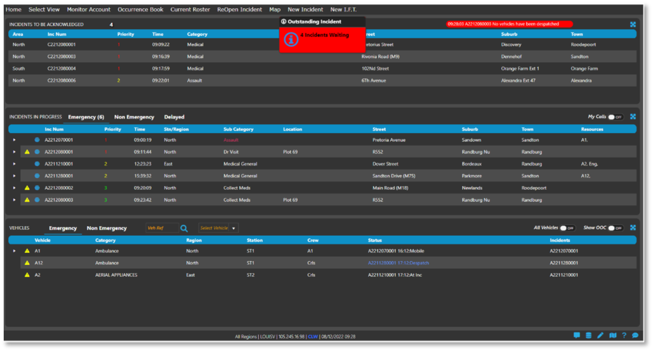Select acknowledged incident C2212080001
Image resolution: width=653 pixels, height=351 pixels.
(x=322, y=45)
